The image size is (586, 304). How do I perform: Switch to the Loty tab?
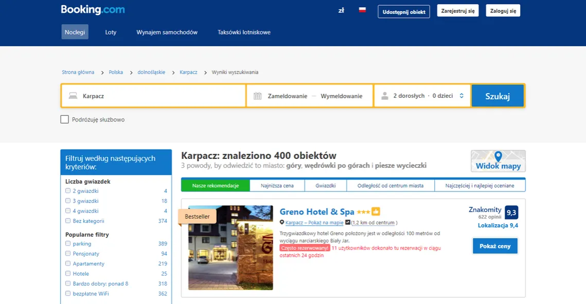point(111,32)
